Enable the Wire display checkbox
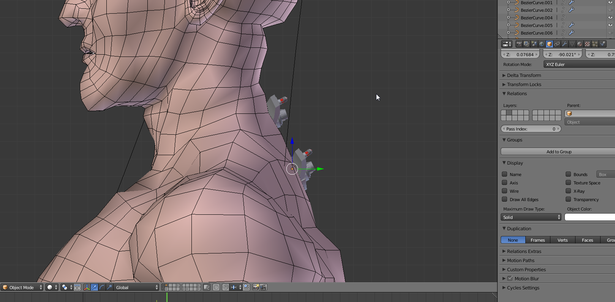Image resolution: width=615 pixels, height=302 pixels. click(504, 191)
